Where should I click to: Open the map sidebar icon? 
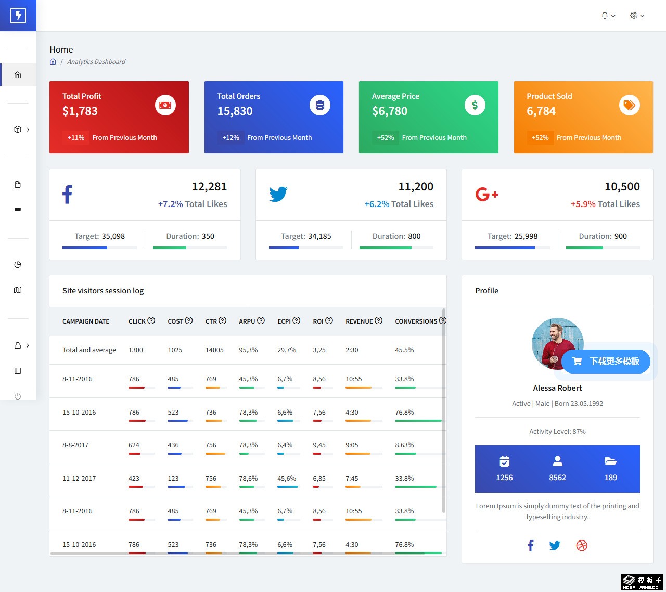point(18,290)
